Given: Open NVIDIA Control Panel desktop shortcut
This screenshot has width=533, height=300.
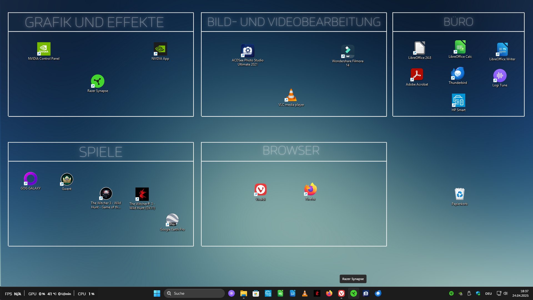Looking at the screenshot, I should pyautogui.click(x=44, y=49).
